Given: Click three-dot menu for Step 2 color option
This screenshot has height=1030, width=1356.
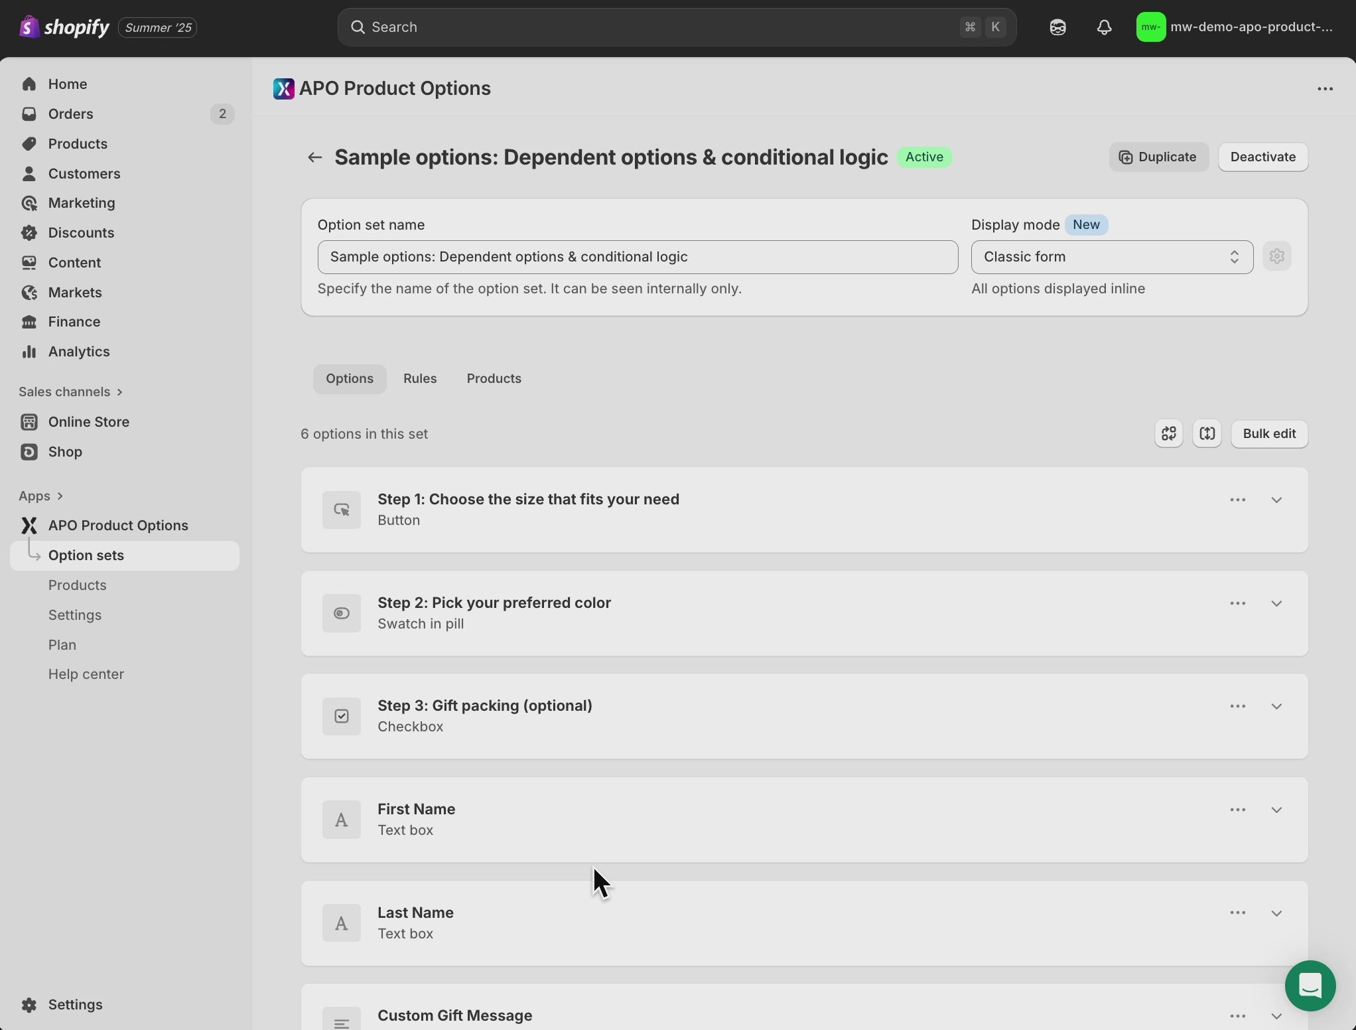Looking at the screenshot, I should [x=1237, y=603].
